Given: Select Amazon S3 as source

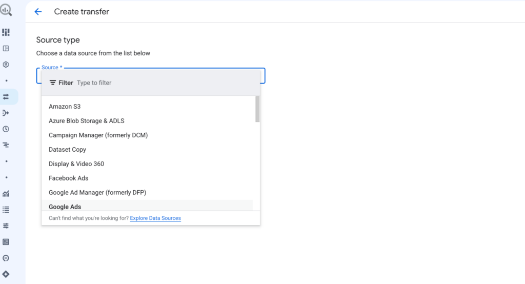Looking at the screenshot, I should [x=147, y=107].
